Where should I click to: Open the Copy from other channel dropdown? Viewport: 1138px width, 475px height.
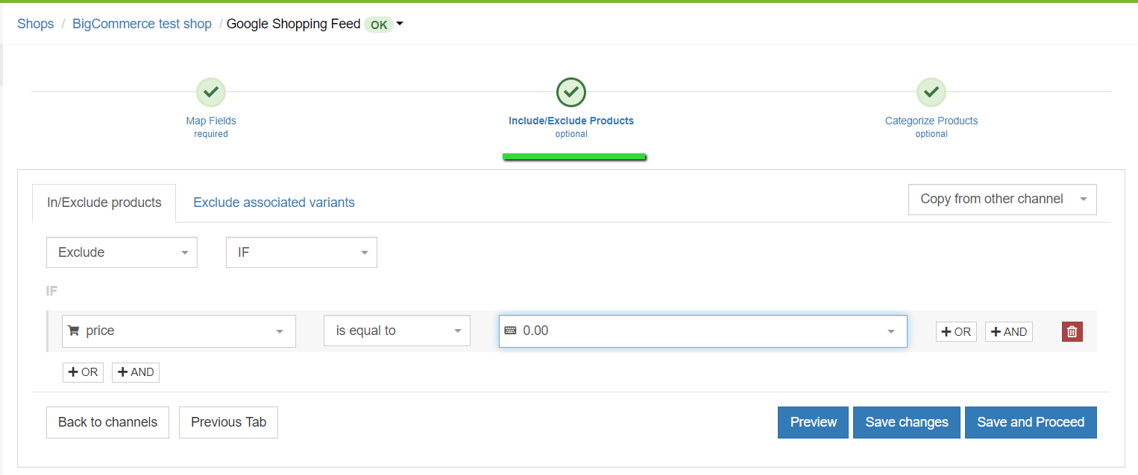pyautogui.click(x=1002, y=199)
